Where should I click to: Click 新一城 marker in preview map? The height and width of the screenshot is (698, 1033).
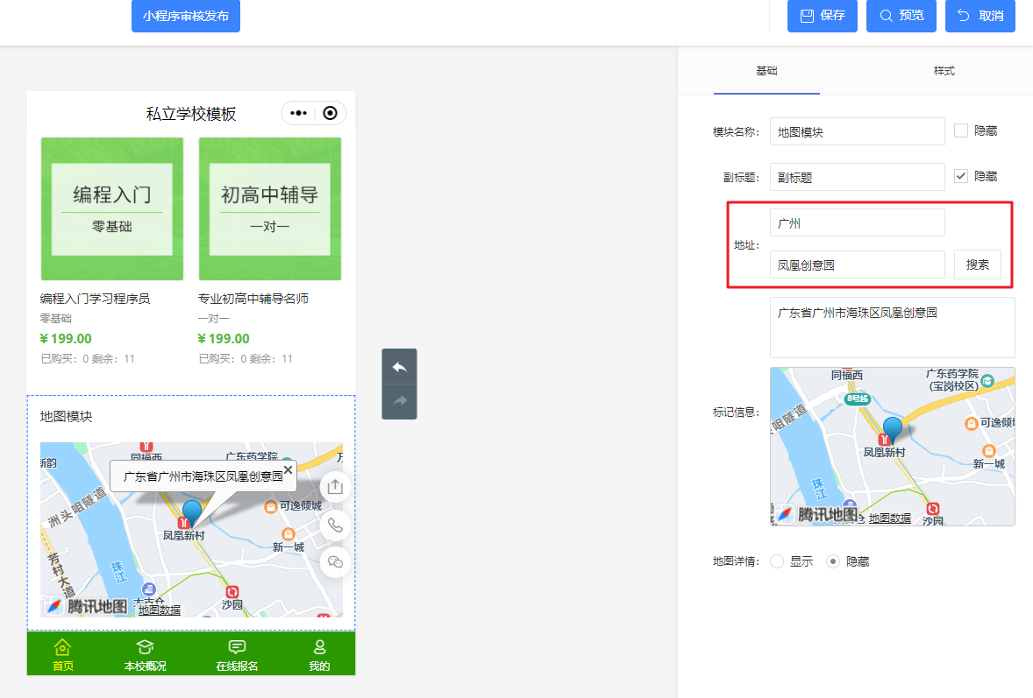point(288,534)
